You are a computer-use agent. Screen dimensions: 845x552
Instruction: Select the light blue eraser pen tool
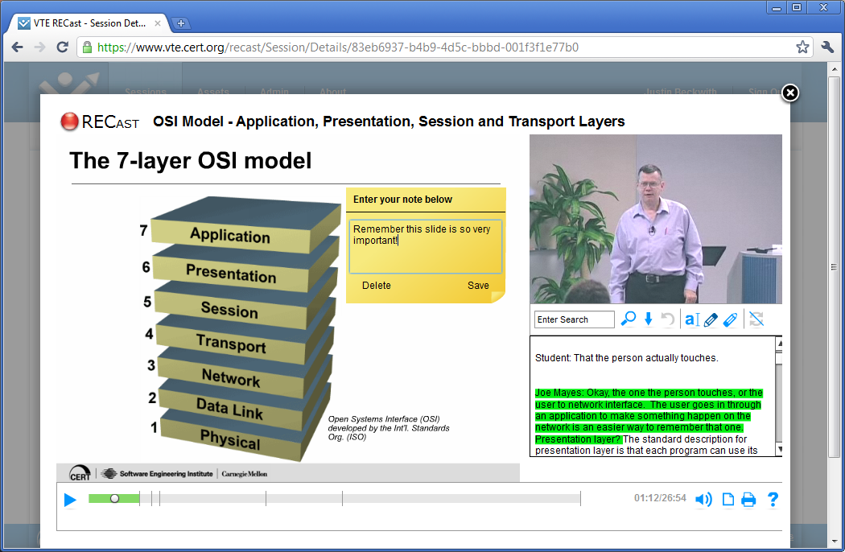[730, 319]
